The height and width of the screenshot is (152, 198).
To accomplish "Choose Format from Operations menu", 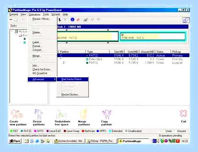I will 42,46.
